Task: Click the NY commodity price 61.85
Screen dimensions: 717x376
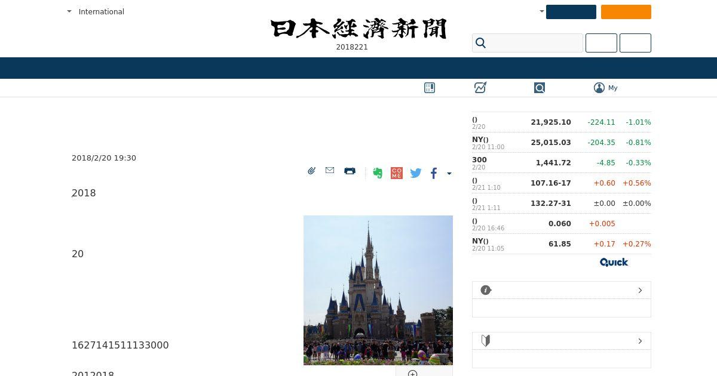Action: tap(560, 244)
